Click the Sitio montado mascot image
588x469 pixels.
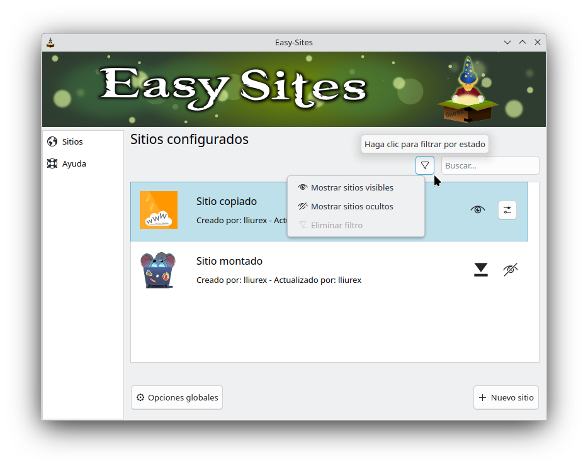tap(157, 270)
